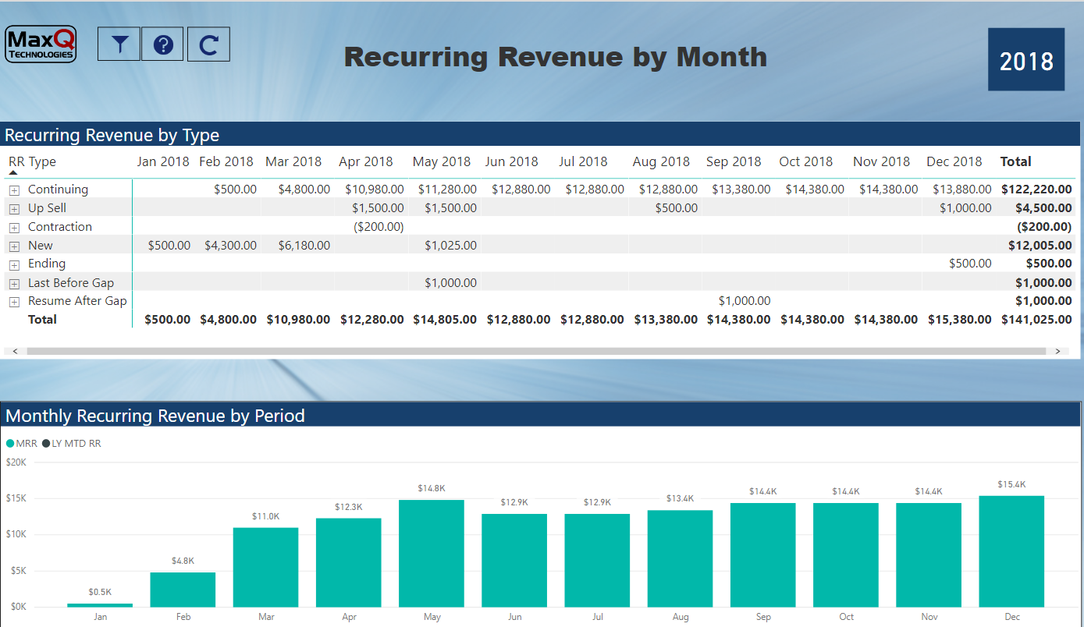Click the help question mark icon
Screen dimensions: 1084x627
click(x=163, y=44)
